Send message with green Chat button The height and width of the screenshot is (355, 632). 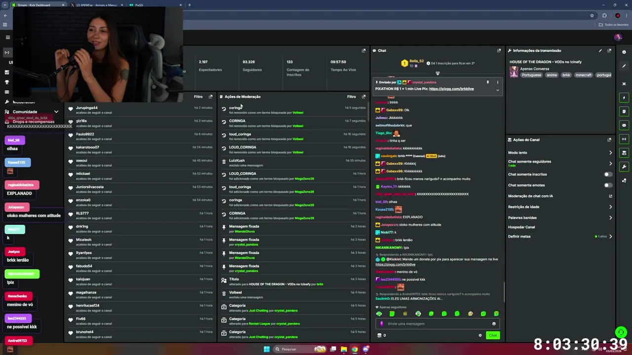493,335
